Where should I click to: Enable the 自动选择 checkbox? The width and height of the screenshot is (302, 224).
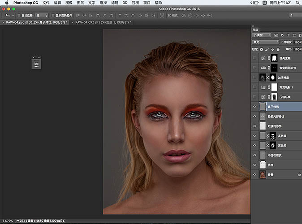(19, 15)
